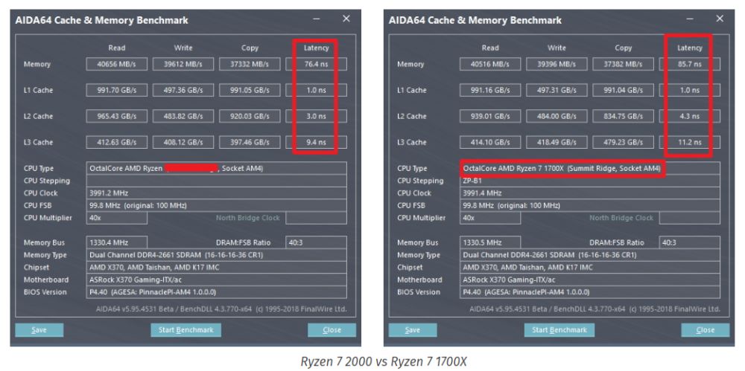Select the 11.2 ns L3 latency field
The width and height of the screenshot is (745, 371).
tap(689, 142)
